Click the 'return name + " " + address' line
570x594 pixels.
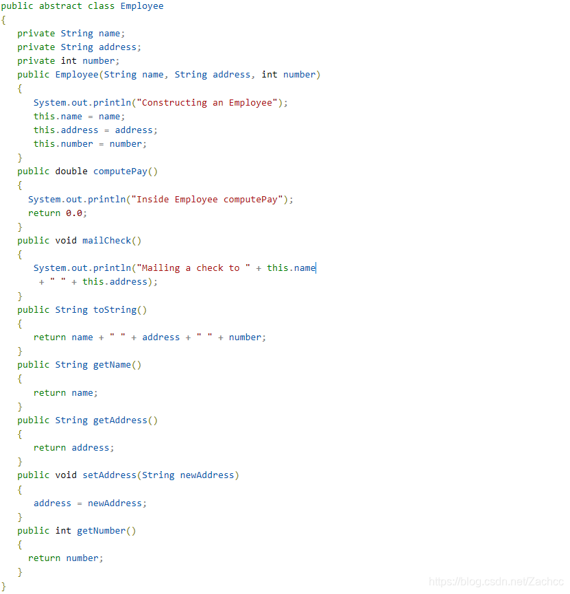(x=150, y=337)
